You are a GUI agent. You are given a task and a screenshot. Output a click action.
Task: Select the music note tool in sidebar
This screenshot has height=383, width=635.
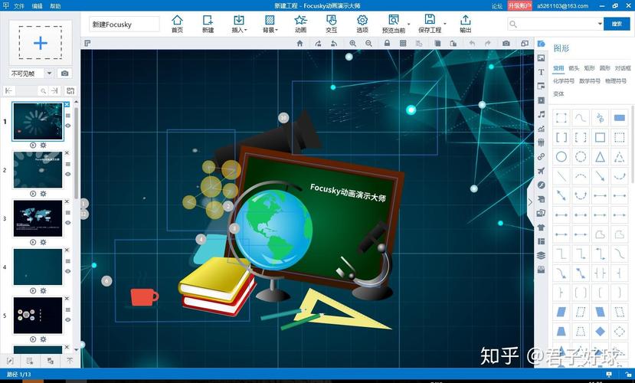(x=541, y=114)
